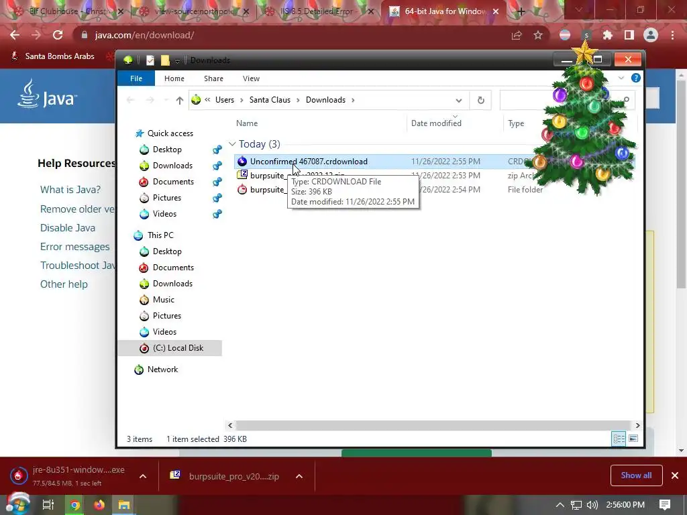Open Desktop under Quick access
This screenshot has height=515, width=687.
pos(167,150)
